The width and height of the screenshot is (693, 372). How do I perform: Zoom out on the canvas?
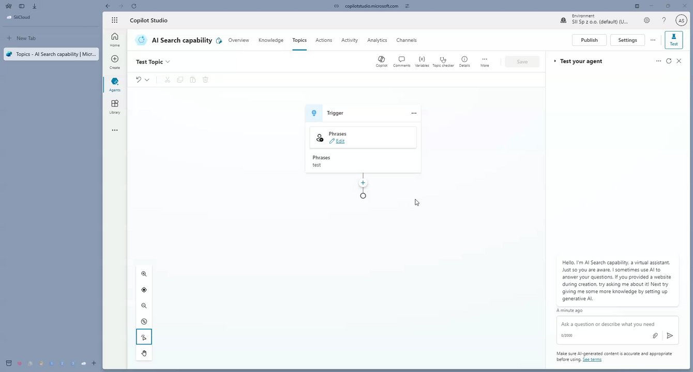click(x=144, y=306)
